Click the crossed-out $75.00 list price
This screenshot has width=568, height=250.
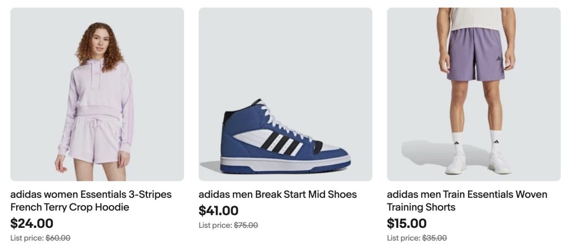click(x=246, y=225)
